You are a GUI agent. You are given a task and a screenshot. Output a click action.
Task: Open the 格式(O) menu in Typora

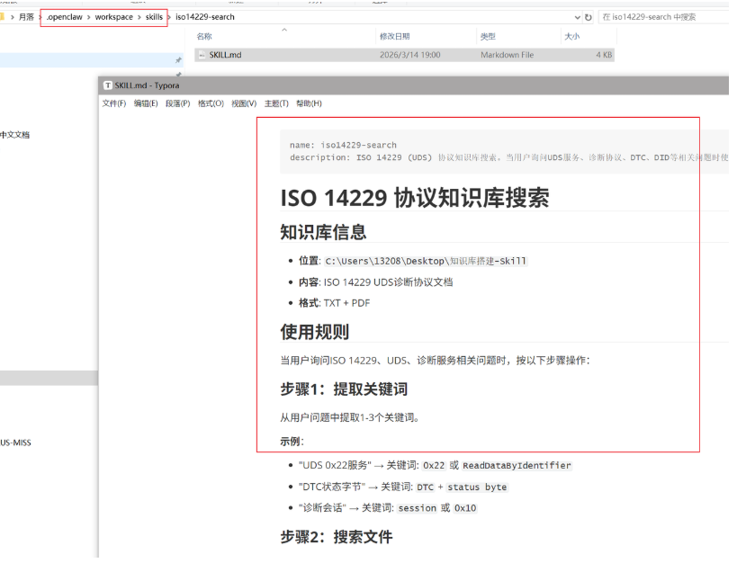pyautogui.click(x=211, y=103)
